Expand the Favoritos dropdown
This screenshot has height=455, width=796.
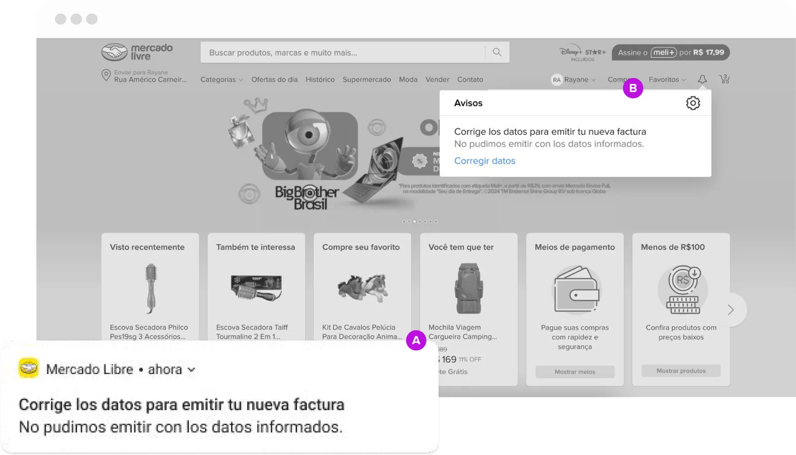tap(667, 80)
